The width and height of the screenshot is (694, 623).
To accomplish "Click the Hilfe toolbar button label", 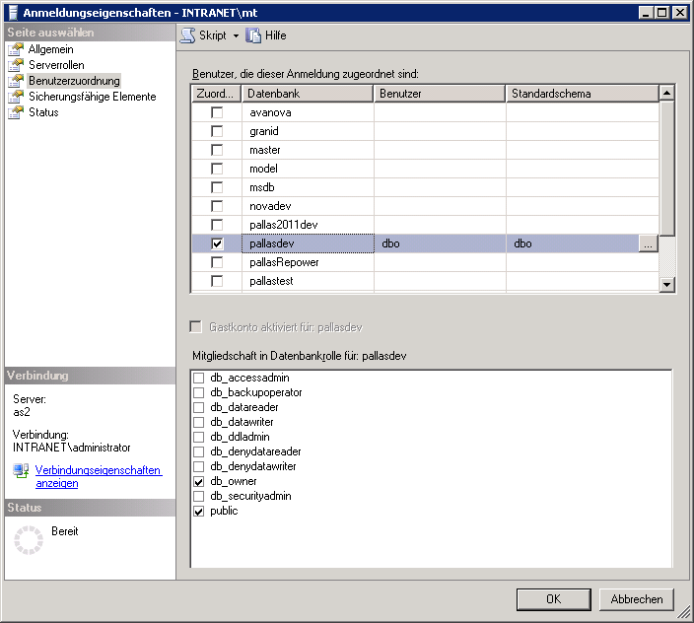I will [x=275, y=35].
